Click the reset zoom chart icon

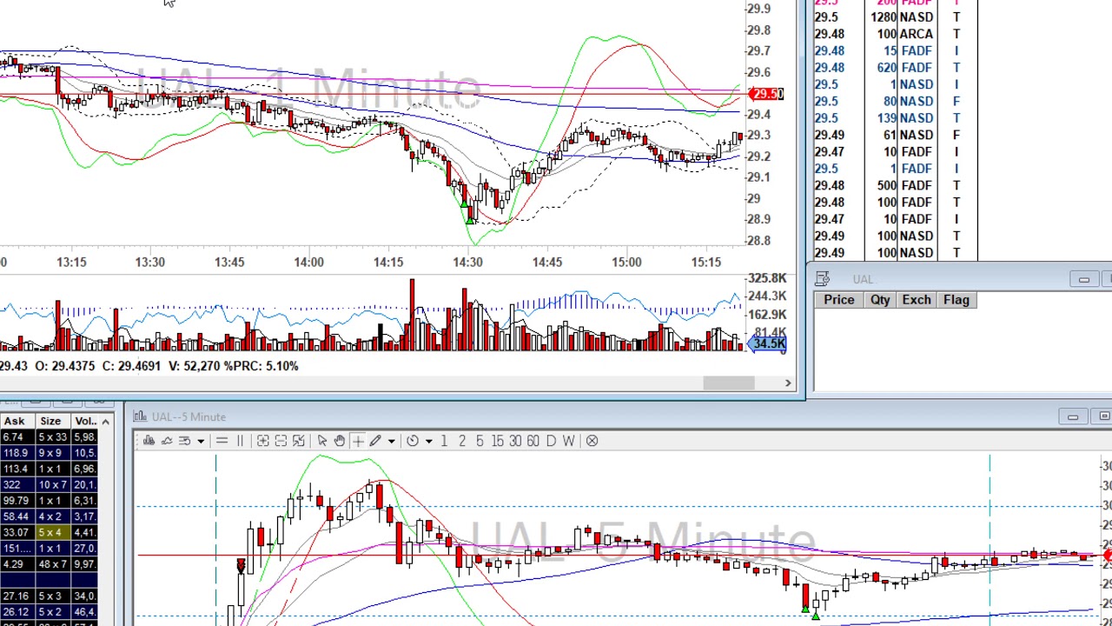pos(299,441)
